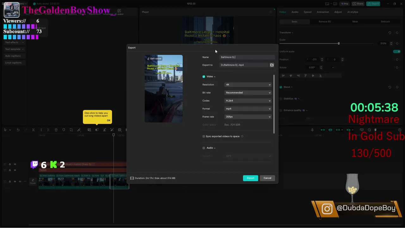Adjust the Scale slider handle
Screen dimensions: 405x228
(339, 43)
